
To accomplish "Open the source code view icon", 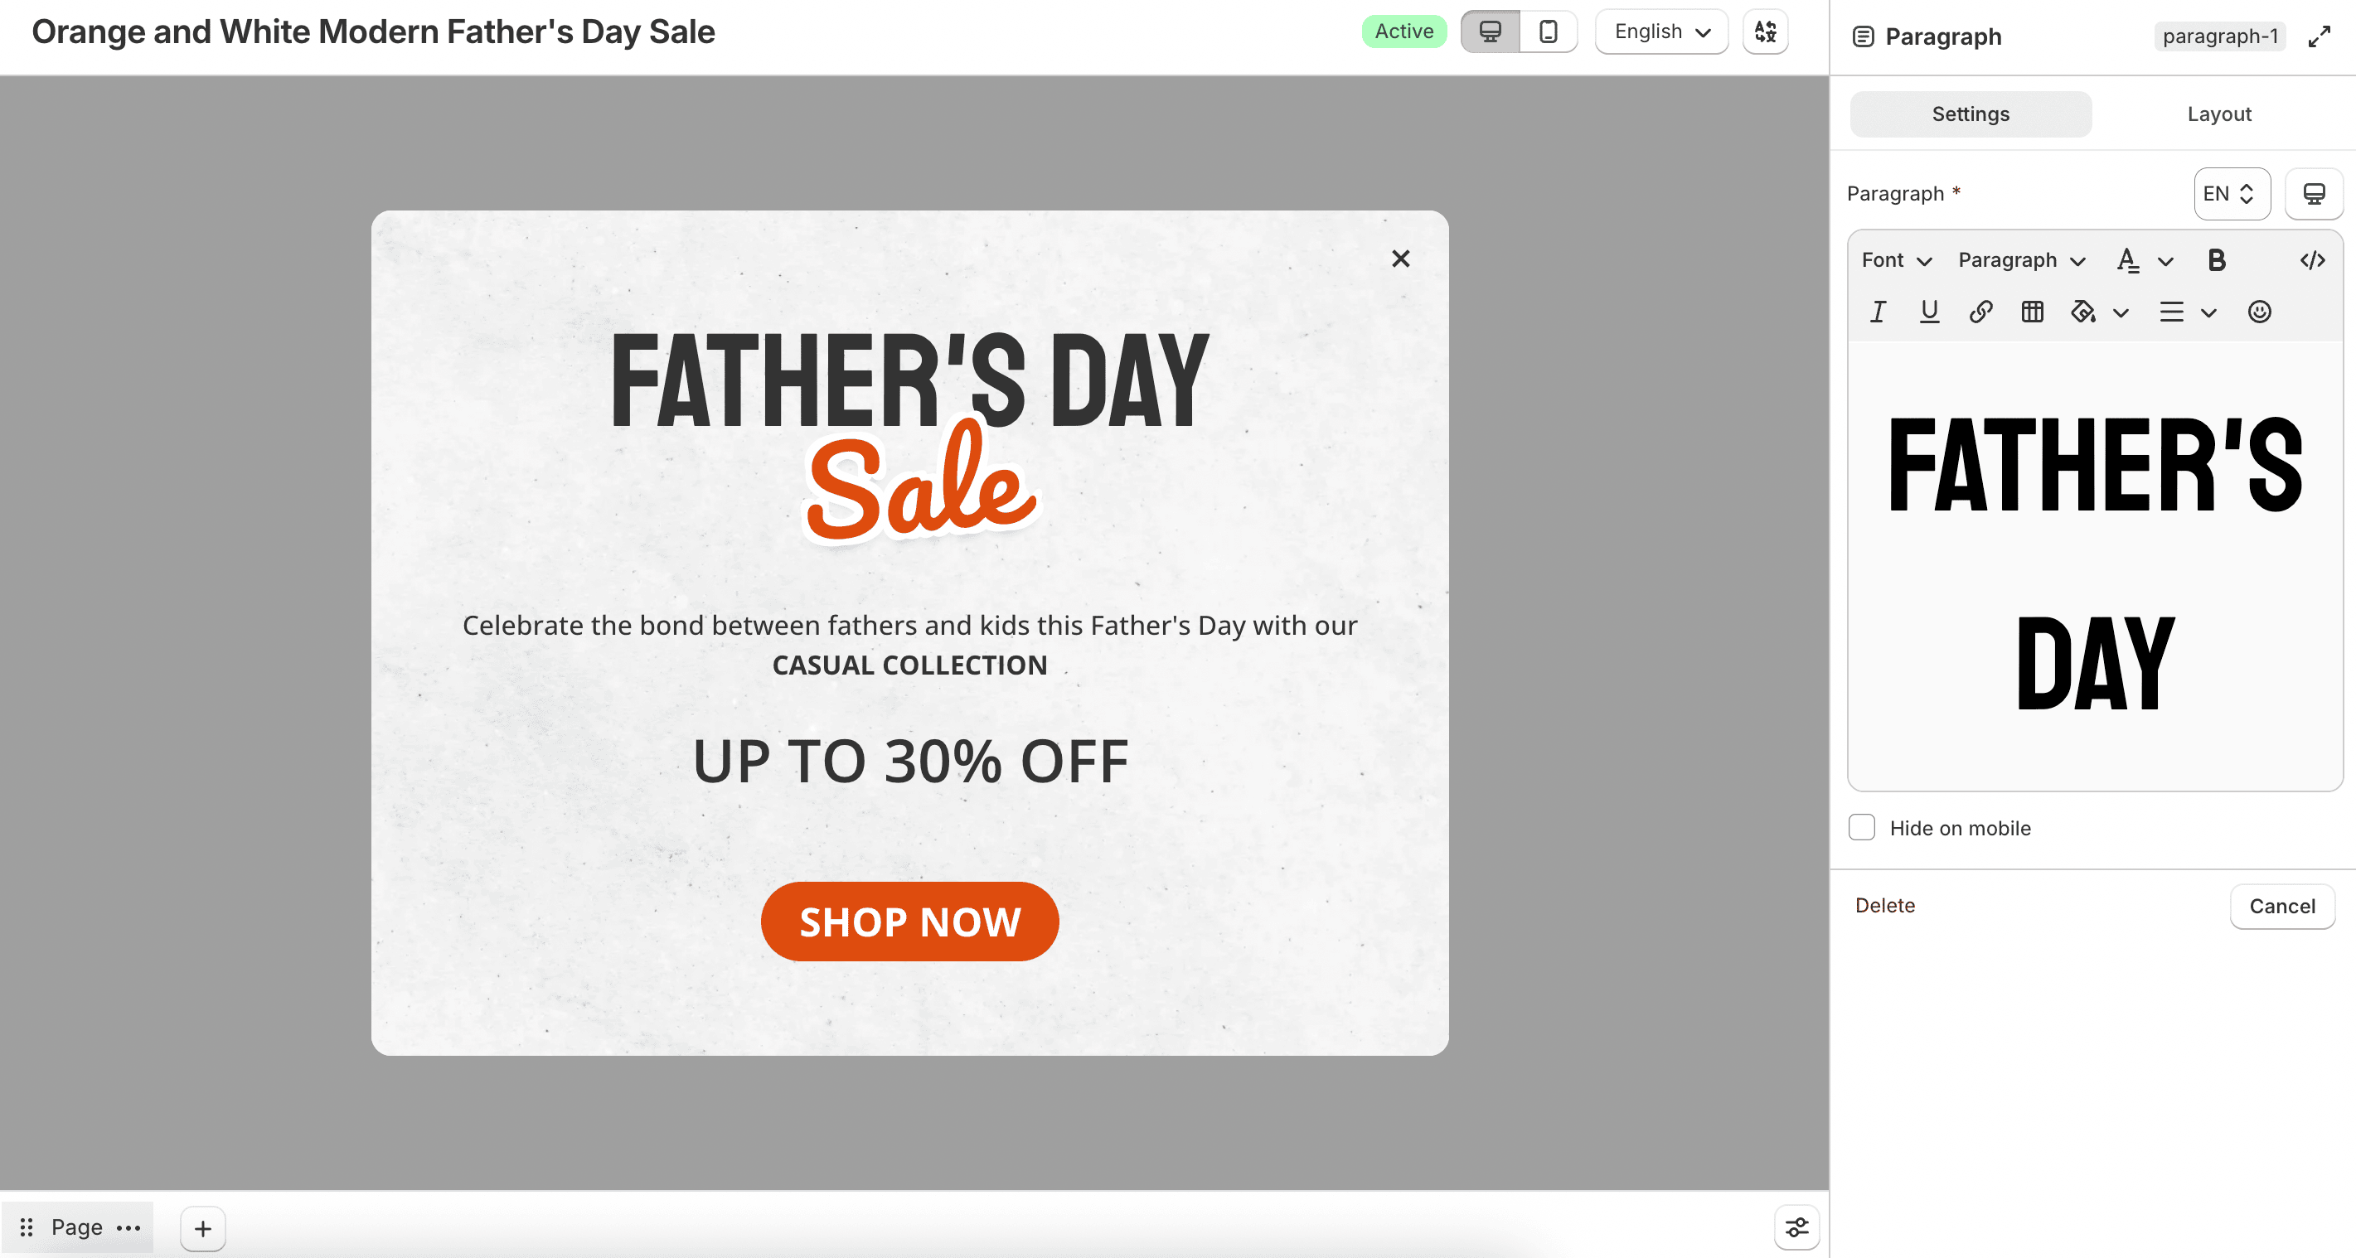I will [2312, 260].
